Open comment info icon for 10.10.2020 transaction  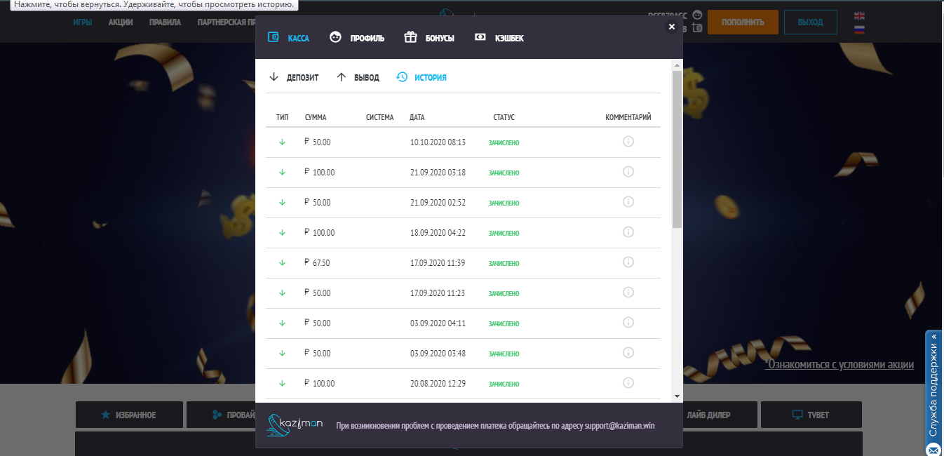pyautogui.click(x=628, y=142)
